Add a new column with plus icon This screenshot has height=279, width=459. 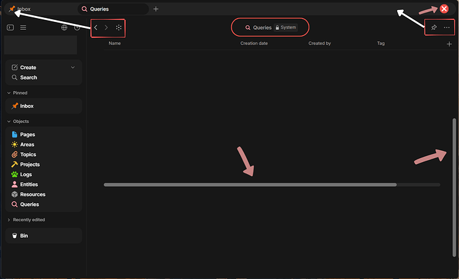pyautogui.click(x=449, y=44)
